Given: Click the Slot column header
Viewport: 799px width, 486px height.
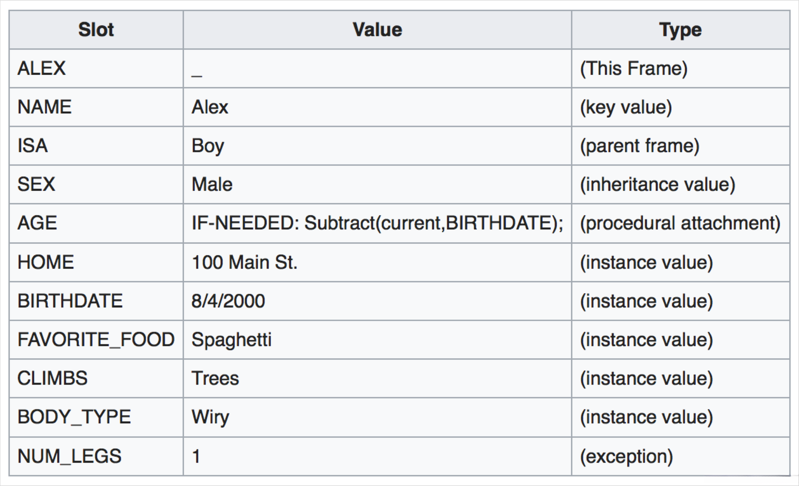Looking at the screenshot, I should [96, 30].
